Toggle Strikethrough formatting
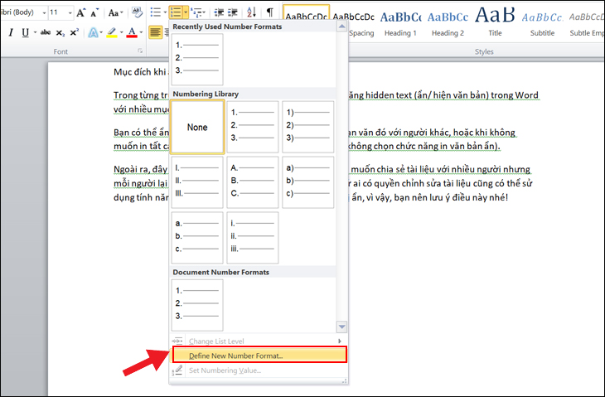This screenshot has width=605, height=397. click(x=46, y=33)
